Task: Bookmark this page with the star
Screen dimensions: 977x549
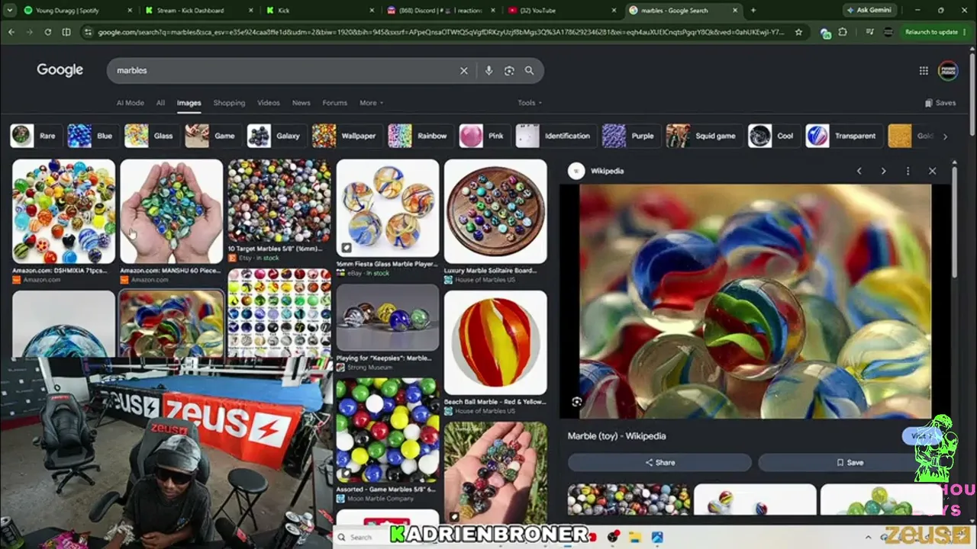Action: click(798, 32)
